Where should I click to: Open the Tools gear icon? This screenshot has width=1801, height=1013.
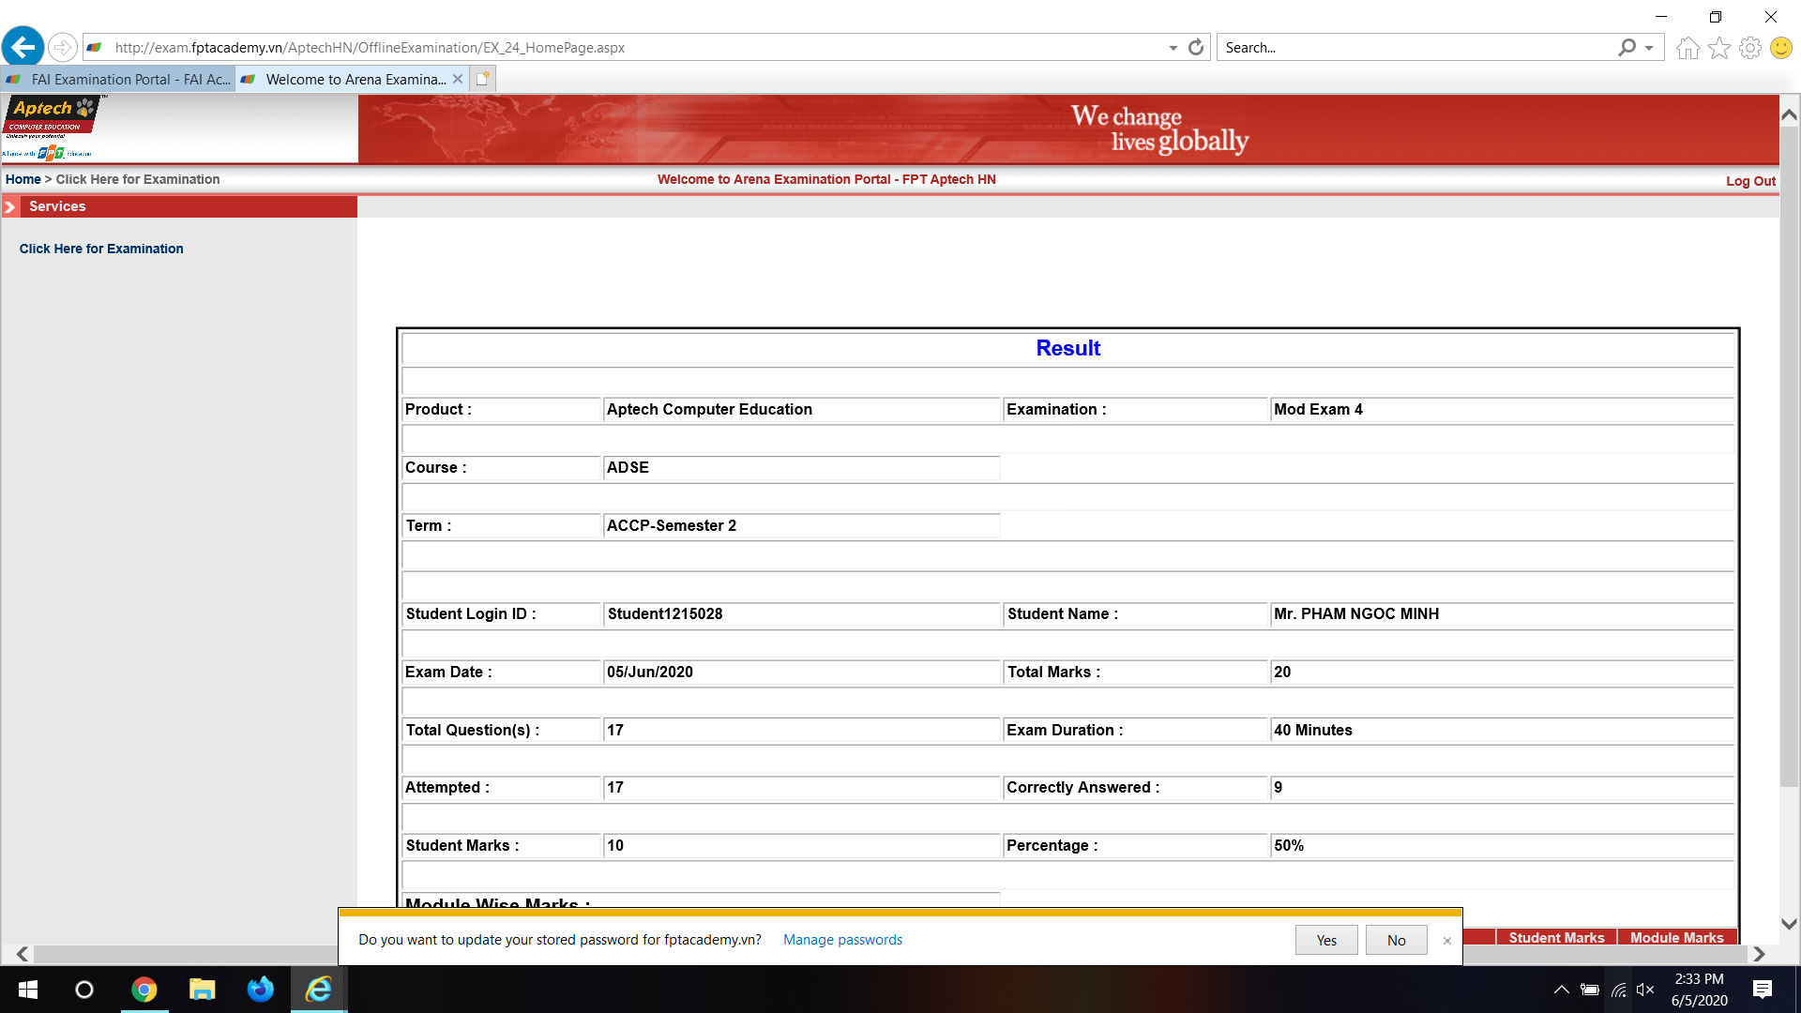click(1749, 48)
